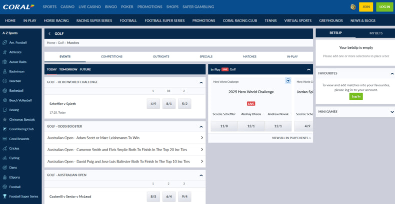Viewport: 395px width, 204px height.
Task: Switch to the Specials tab
Action: [x=206, y=57]
